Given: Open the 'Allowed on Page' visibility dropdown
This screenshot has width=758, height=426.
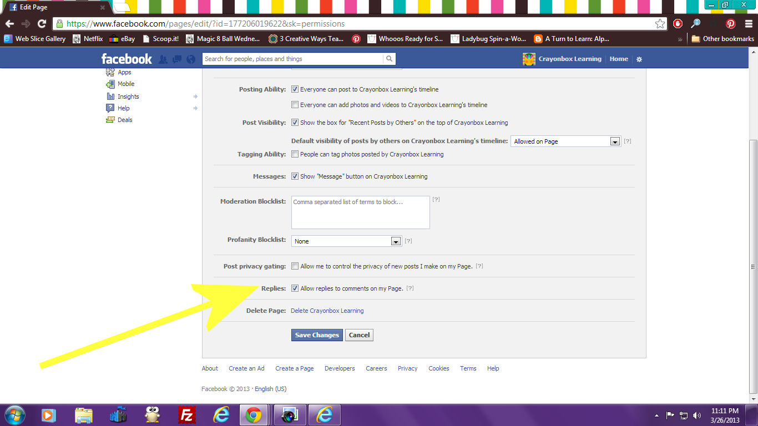Looking at the screenshot, I should point(565,141).
